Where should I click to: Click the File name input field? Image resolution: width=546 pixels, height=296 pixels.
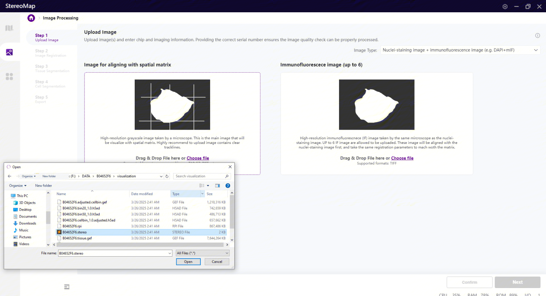click(x=115, y=253)
